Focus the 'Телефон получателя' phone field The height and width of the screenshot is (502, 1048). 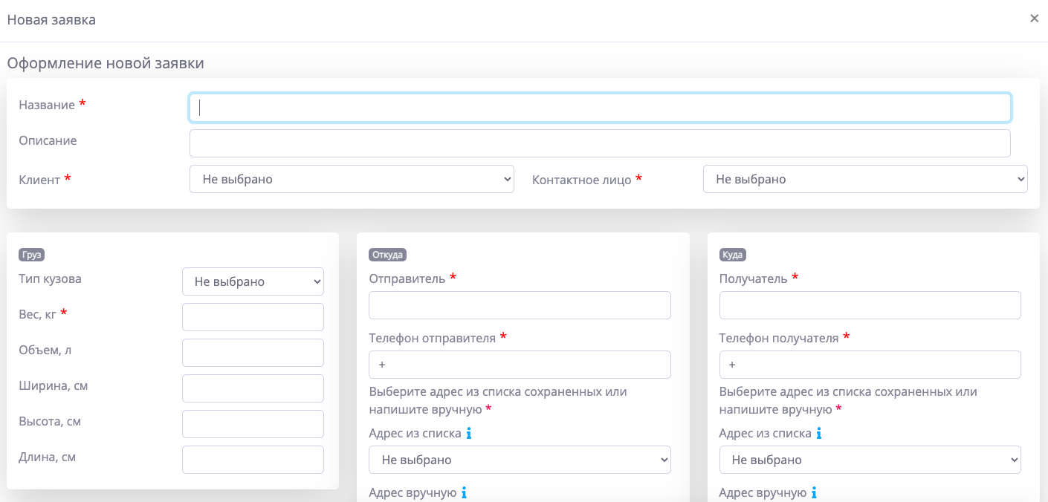click(x=870, y=365)
